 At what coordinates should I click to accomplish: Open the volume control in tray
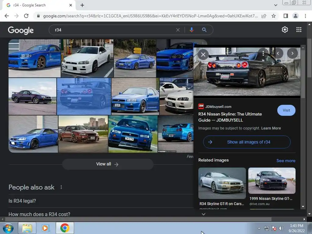pos(281,228)
